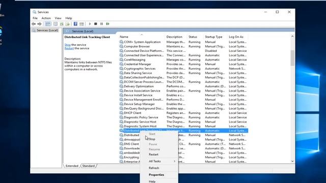326x183 pixels.
Task: Sort by the Log On As column header
Action: (x=238, y=37)
